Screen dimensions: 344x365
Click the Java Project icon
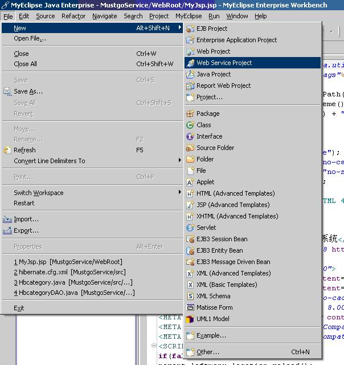[x=190, y=74]
